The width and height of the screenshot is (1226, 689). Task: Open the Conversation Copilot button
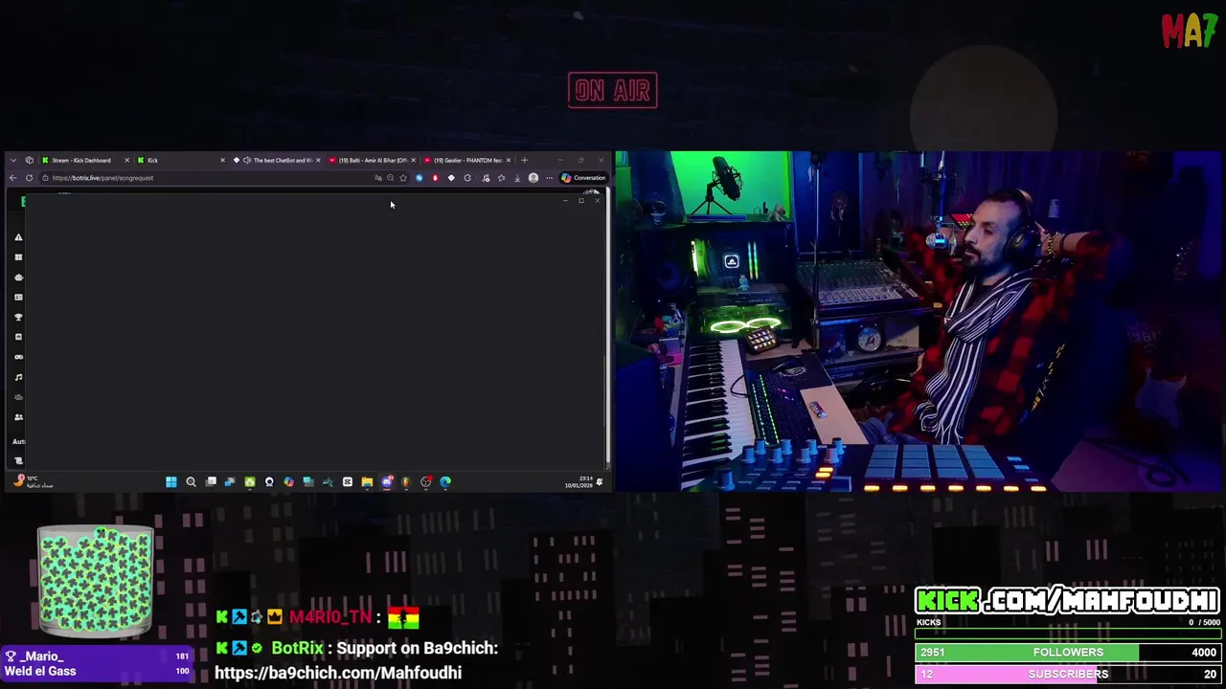tap(583, 178)
